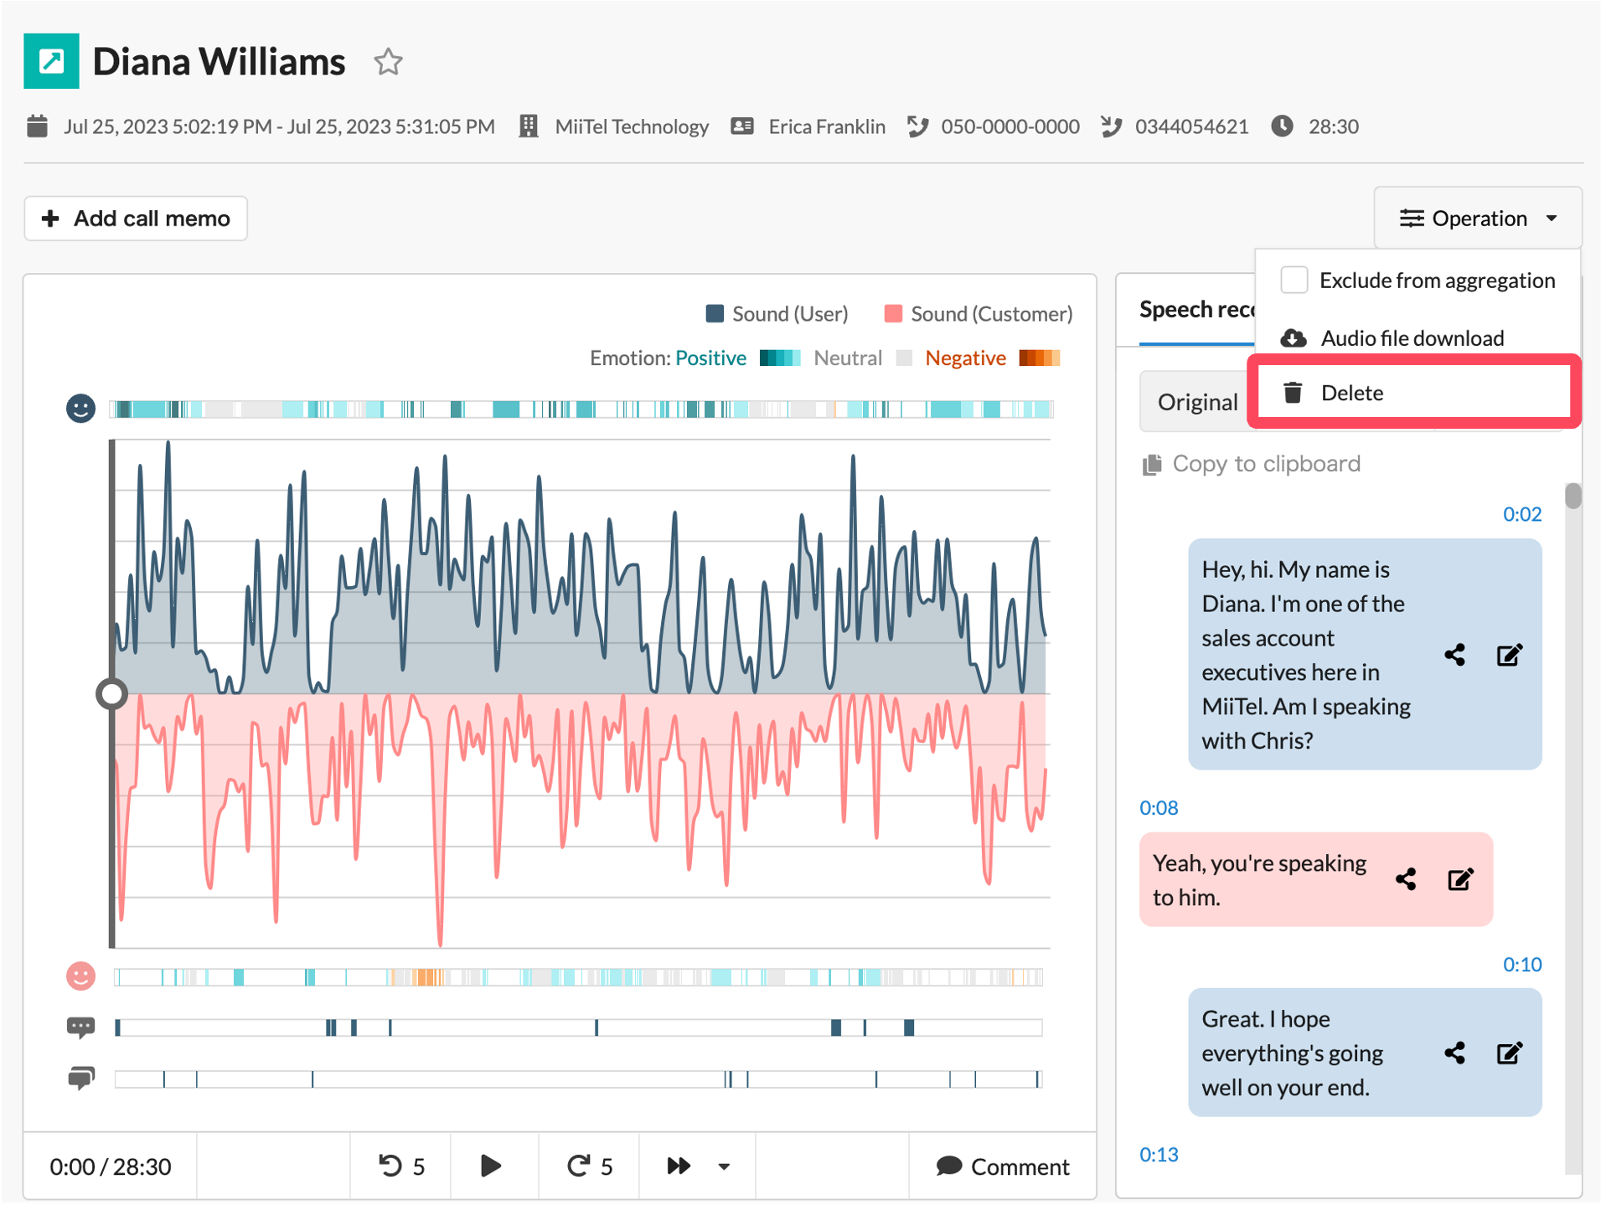Add a call memo

click(x=136, y=219)
